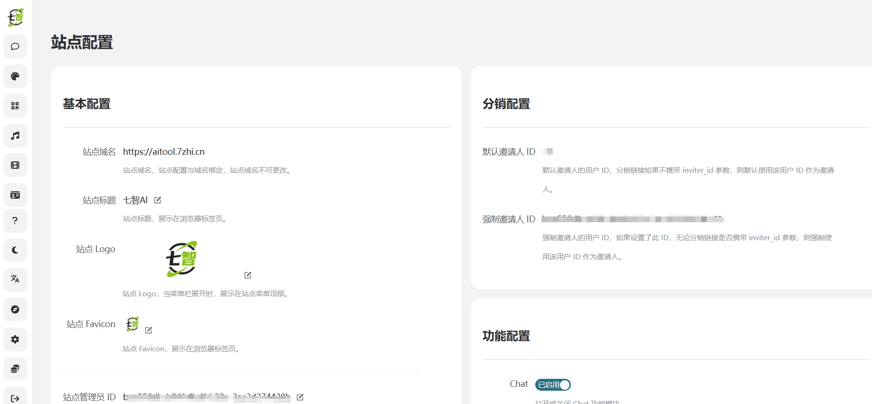Open the palette drawing icon in sidebar
The image size is (872, 404).
[x=15, y=76]
